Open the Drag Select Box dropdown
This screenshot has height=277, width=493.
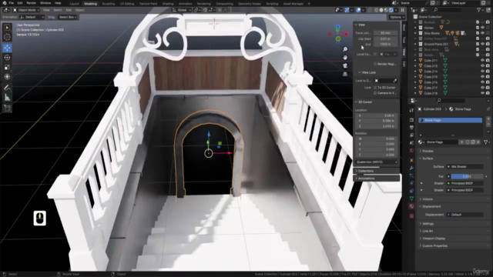pyautogui.click(x=68, y=17)
